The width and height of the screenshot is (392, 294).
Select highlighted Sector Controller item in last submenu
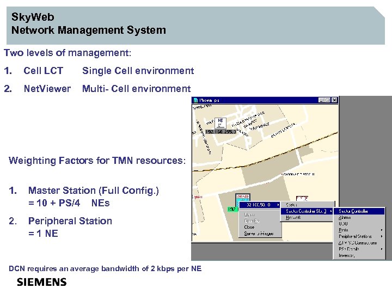359,211
